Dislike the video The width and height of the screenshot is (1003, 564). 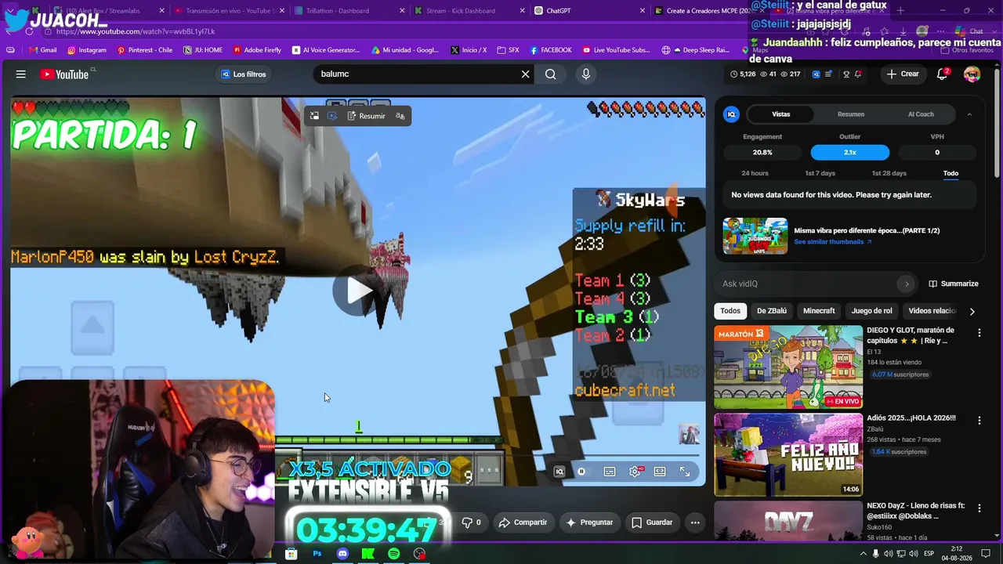click(x=472, y=522)
